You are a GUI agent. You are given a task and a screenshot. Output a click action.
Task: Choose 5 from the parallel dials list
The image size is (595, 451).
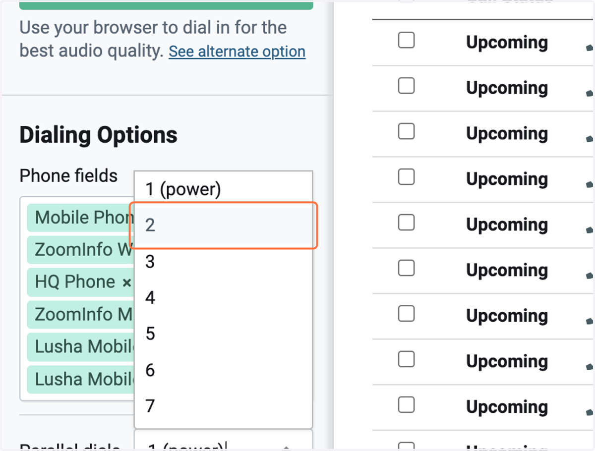pos(223,334)
